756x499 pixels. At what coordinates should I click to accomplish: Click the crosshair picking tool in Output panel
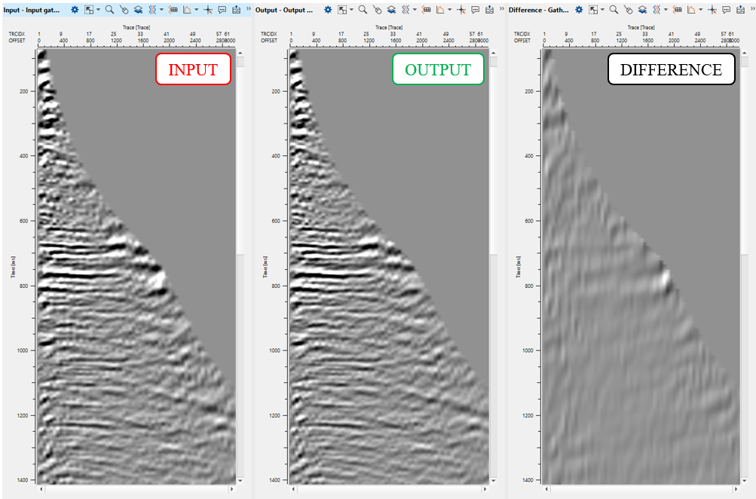click(461, 10)
